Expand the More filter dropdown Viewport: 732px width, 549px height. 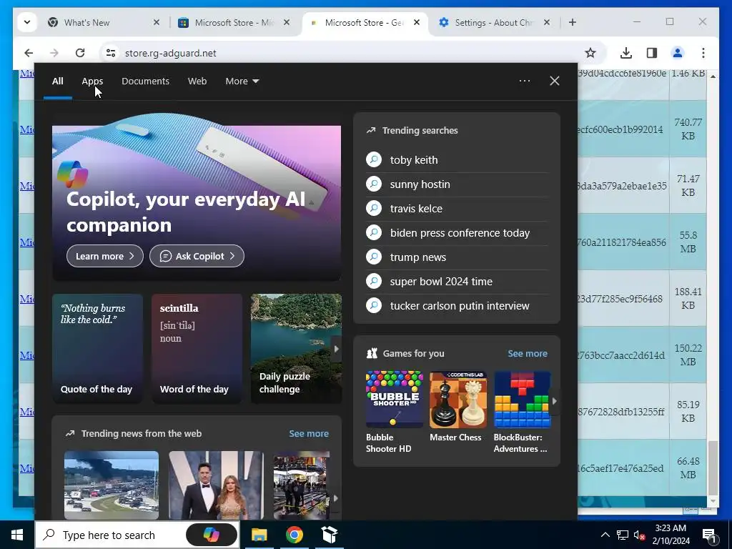[x=242, y=81]
